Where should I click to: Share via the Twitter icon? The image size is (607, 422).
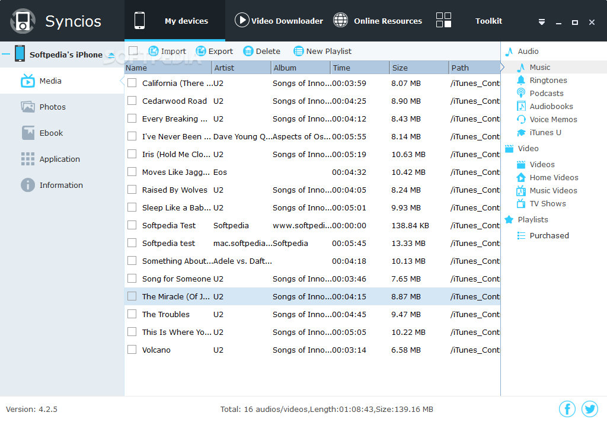click(x=590, y=409)
